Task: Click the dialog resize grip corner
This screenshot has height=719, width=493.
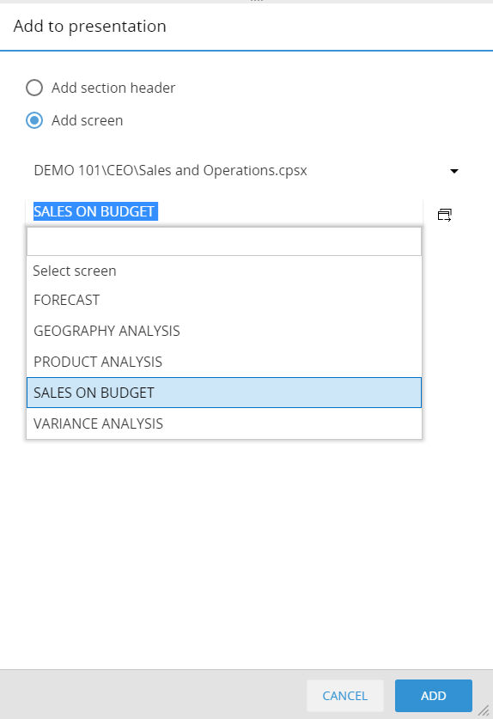Action: [484, 710]
